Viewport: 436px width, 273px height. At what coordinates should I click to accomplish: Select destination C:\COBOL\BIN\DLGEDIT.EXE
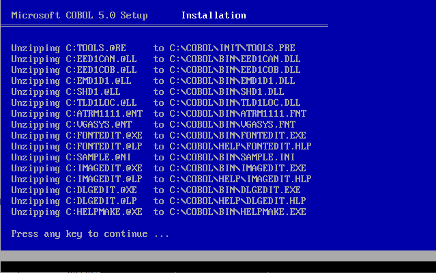tap(235, 190)
